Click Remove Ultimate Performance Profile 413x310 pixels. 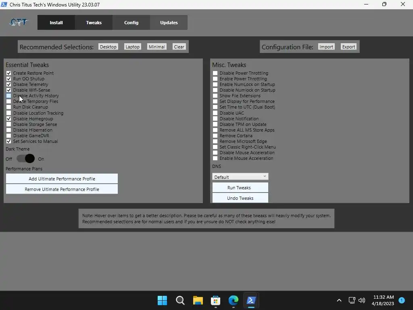pyautogui.click(x=62, y=189)
